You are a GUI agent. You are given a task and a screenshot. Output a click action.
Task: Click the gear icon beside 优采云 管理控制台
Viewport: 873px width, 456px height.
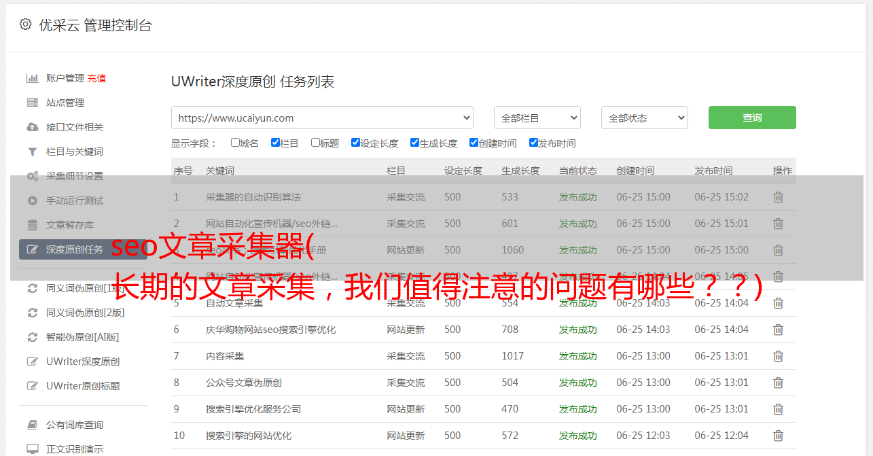[x=25, y=24]
